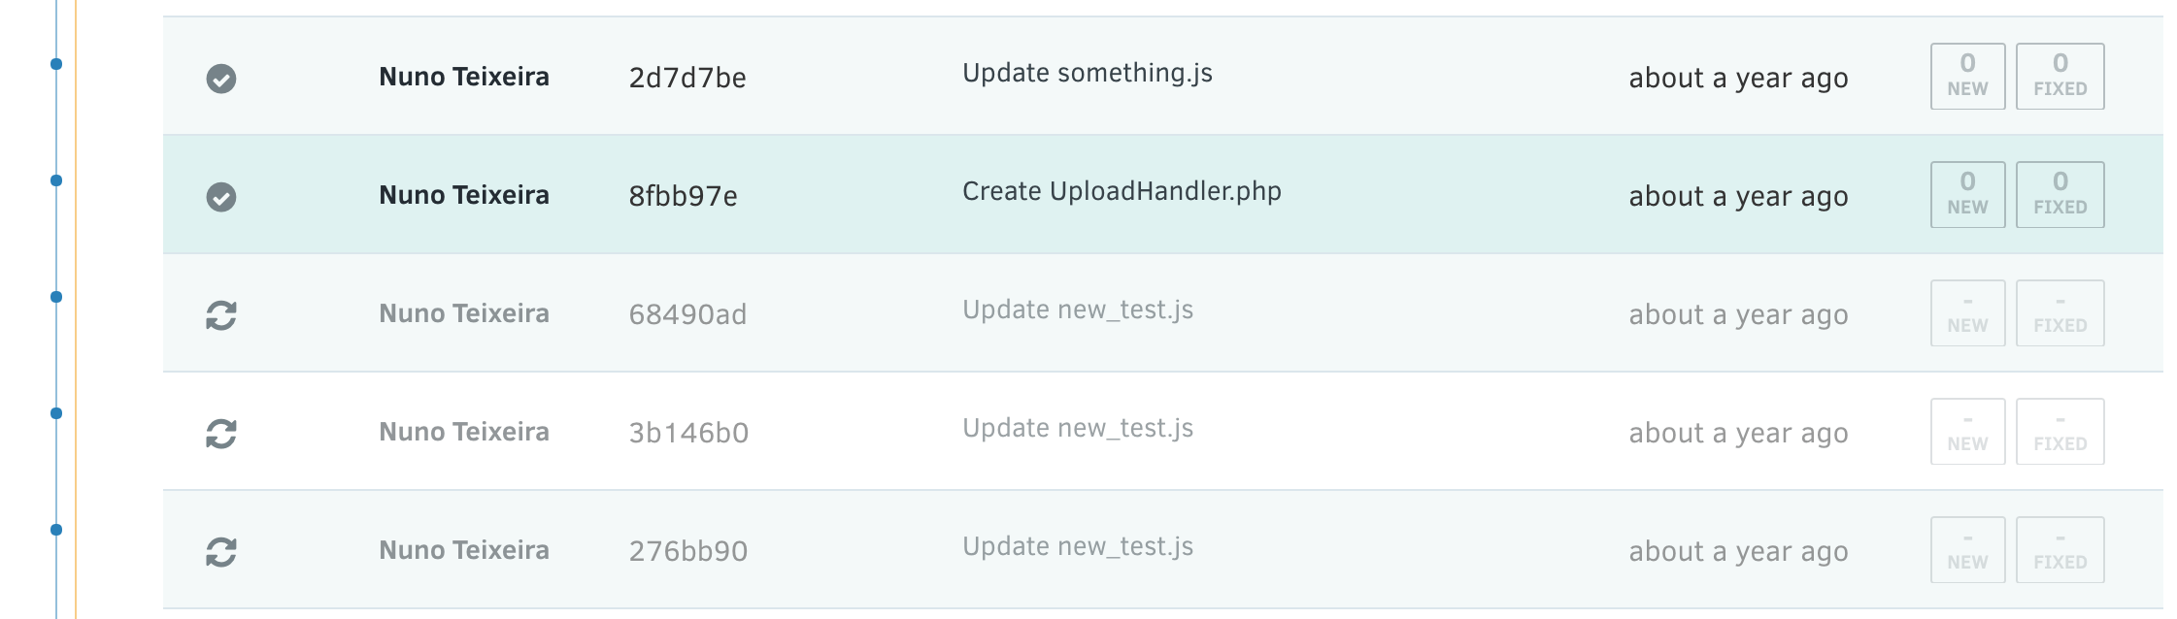This screenshot has width=2177, height=619.
Task: Open commit hash 68490ad
Action: point(687,314)
